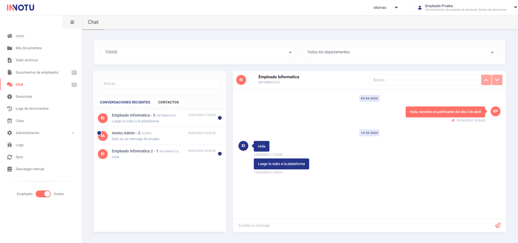Jump to next search result arrow
Image resolution: width=518 pixels, height=243 pixels.
(x=497, y=80)
